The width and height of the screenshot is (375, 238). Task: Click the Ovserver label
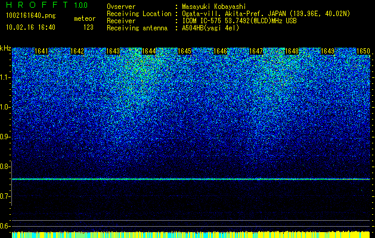pos(121,7)
